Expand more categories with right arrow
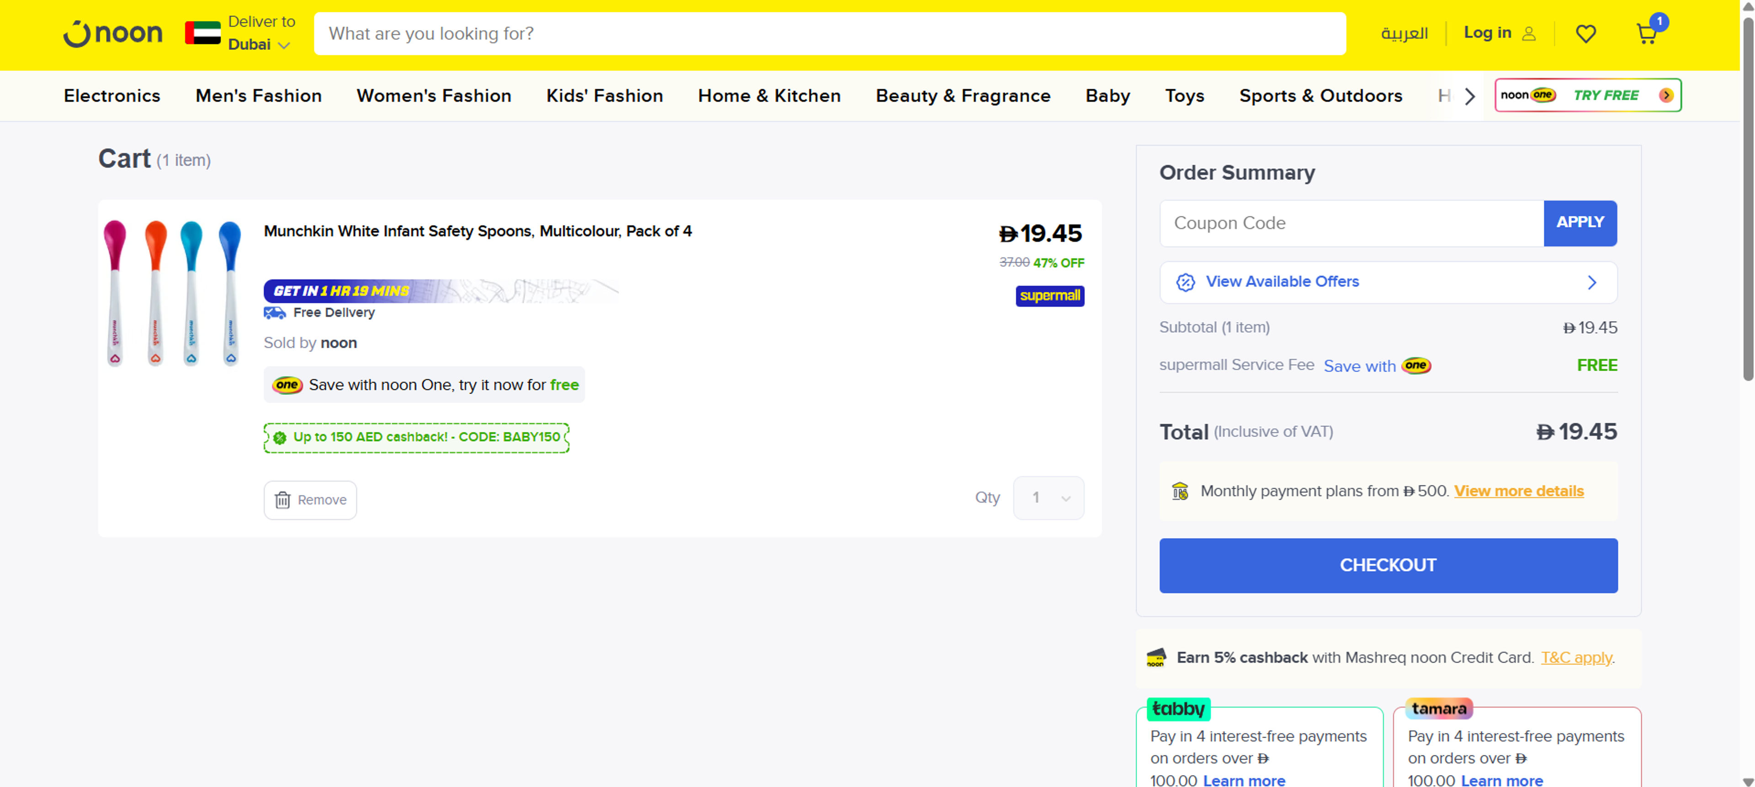This screenshot has width=1755, height=787. click(1469, 96)
